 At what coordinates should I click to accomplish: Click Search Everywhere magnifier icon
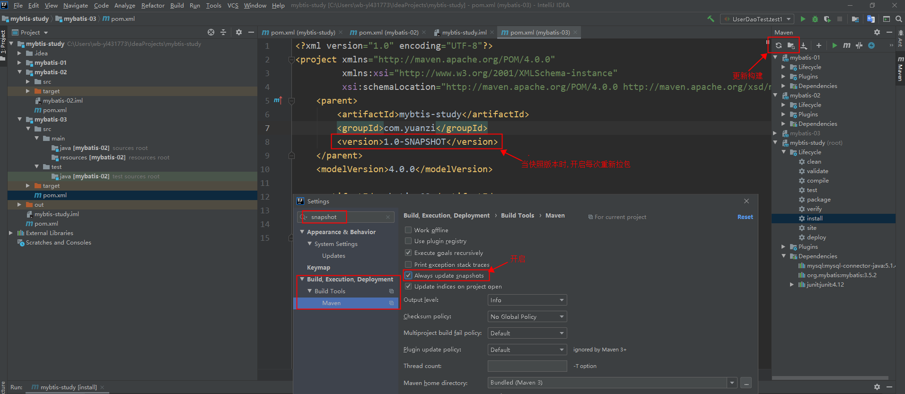898,19
